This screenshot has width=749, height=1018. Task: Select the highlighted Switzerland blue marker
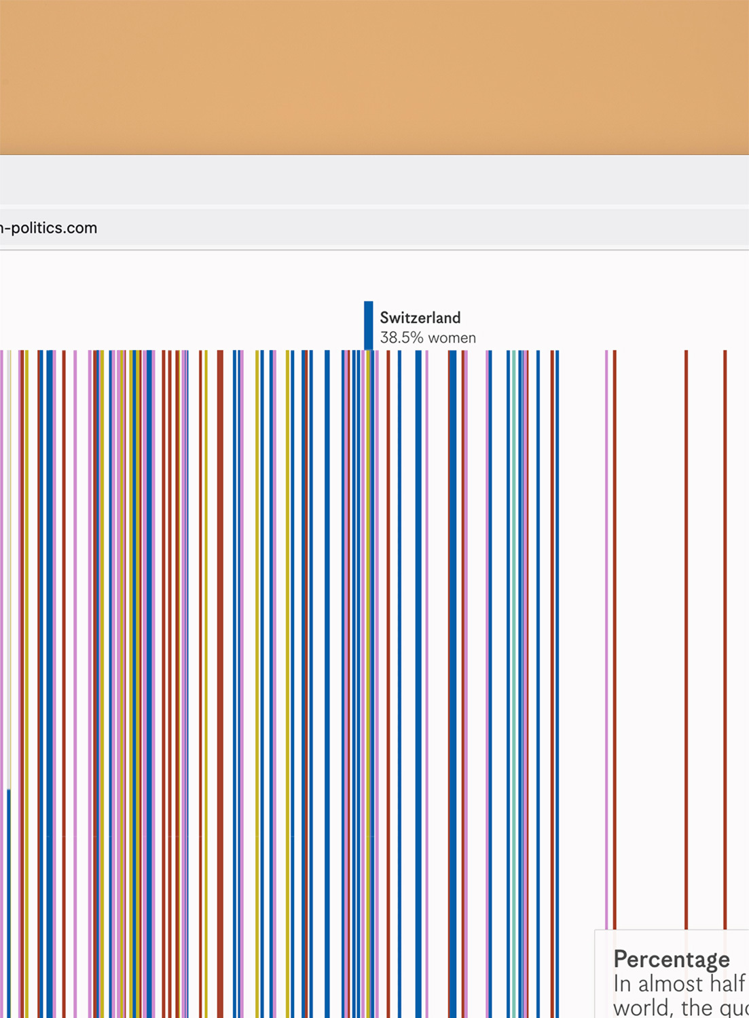[368, 325]
